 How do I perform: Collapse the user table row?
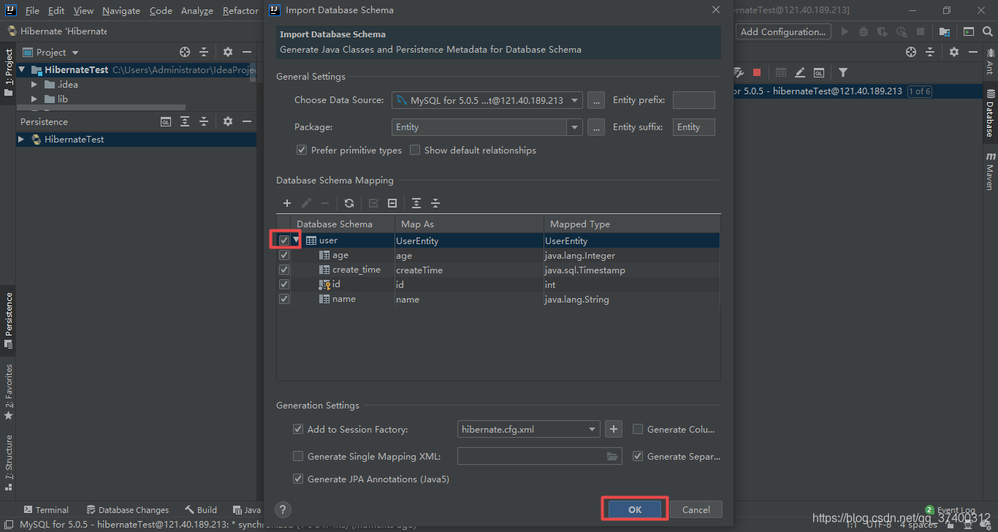[297, 240]
